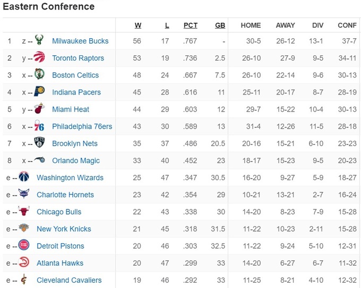Click the Washington Wizards logo icon
Viewport: 361px width, 288px height.
(x=24, y=177)
